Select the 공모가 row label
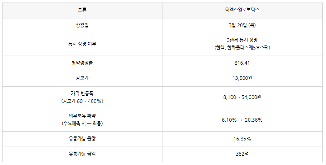The width and height of the screenshot is (326, 165). pos(82,78)
